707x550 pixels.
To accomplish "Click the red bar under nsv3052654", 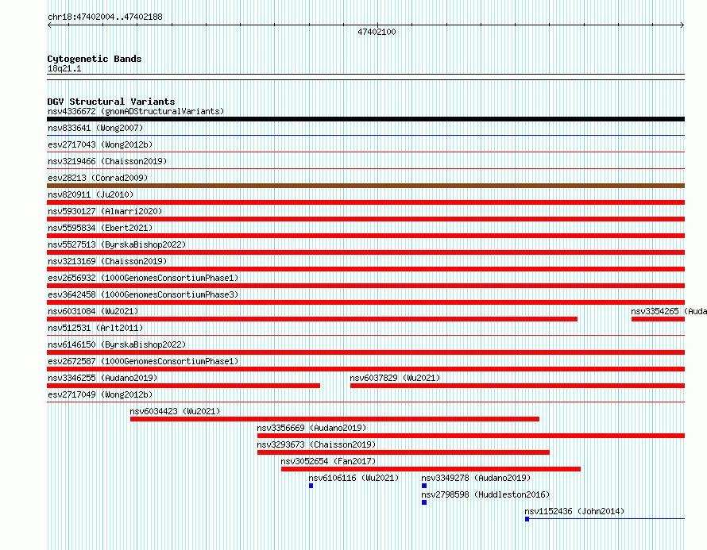I will coord(431,469).
